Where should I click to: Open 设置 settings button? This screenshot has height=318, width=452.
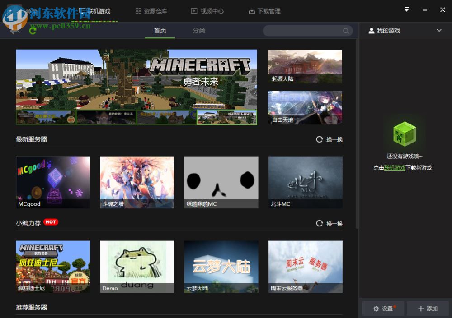click(x=383, y=309)
